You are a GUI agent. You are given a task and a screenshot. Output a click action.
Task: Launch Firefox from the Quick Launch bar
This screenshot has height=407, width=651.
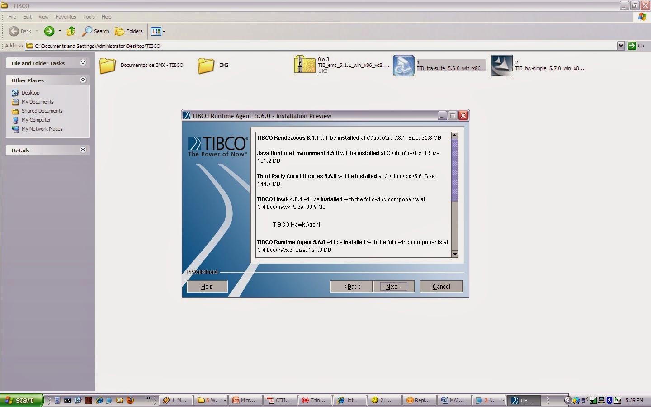point(130,400)
